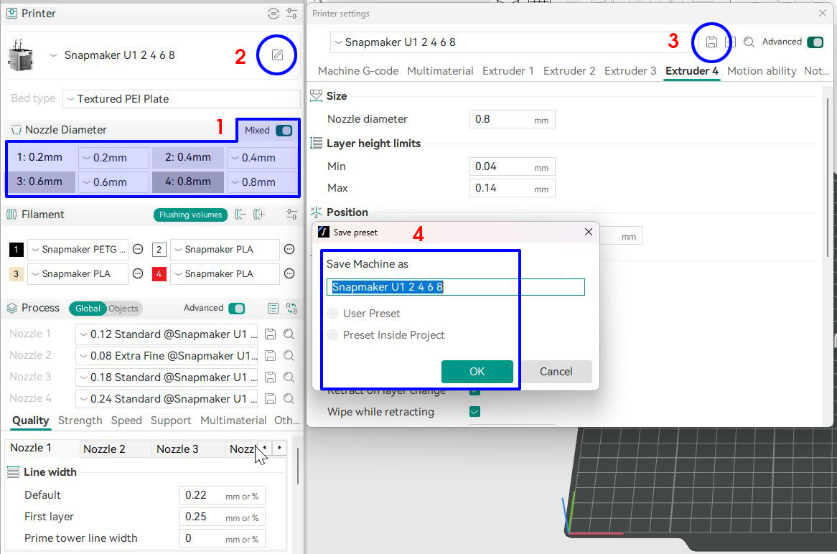Open the Speed process tab

point(126,421)
